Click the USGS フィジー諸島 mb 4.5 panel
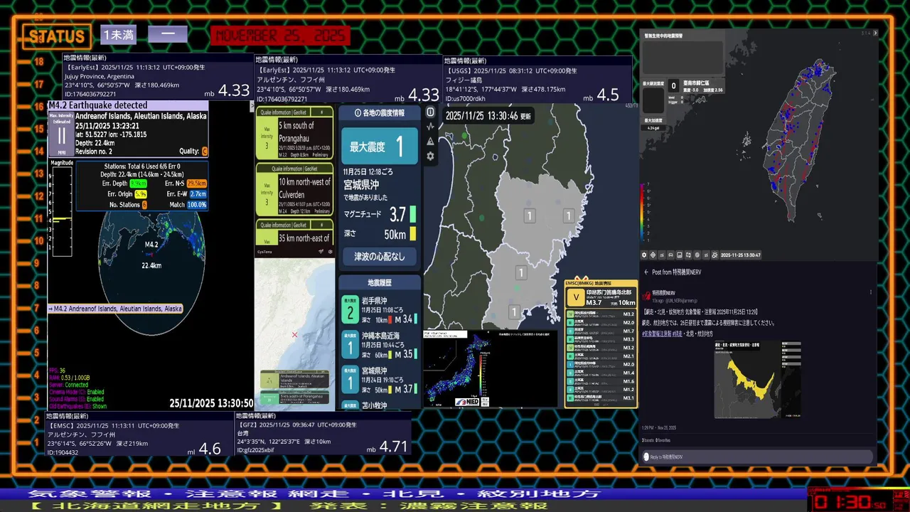The height and width of the screenshot is (512, 910). coord(537,80)
